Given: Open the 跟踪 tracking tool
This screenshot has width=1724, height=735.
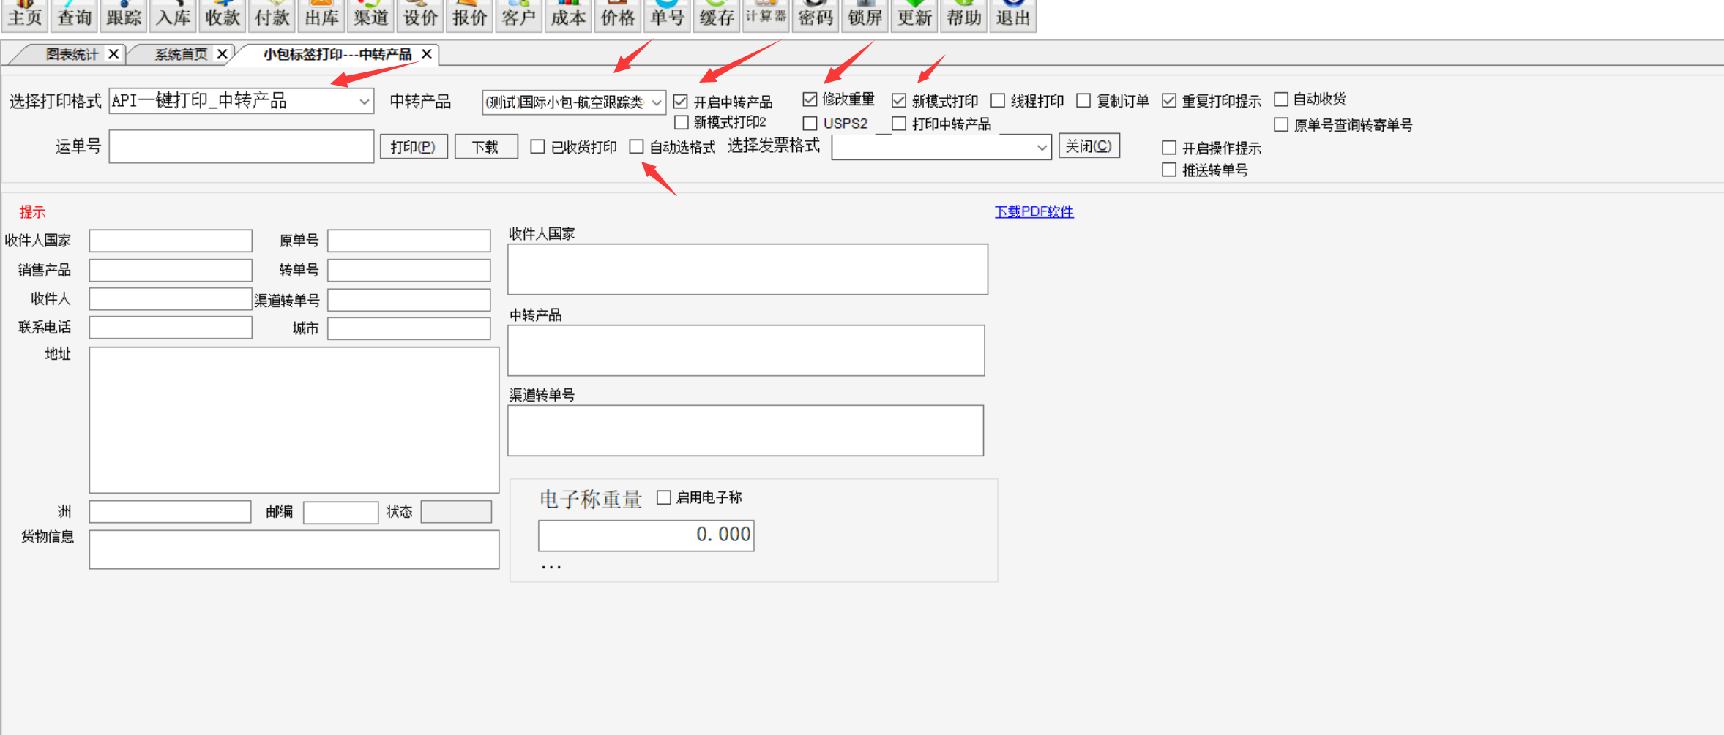Looking at the screenshot, I should (x=123, y=15).
